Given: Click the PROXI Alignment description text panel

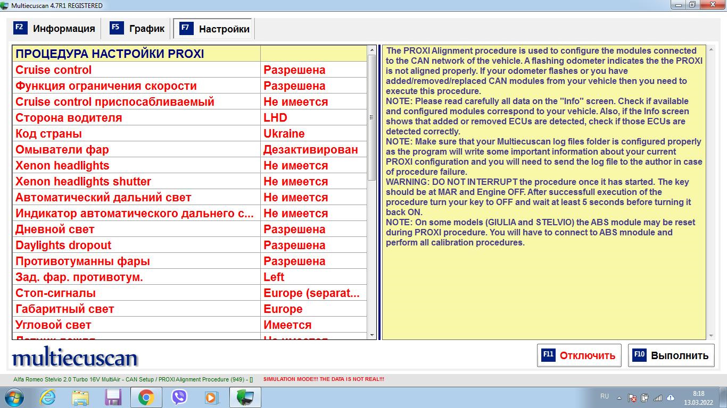Looking at the screenshot, I should (544, 192).
